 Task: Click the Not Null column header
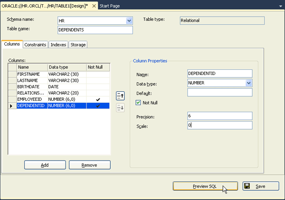(x=98, y=67)
